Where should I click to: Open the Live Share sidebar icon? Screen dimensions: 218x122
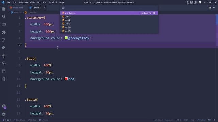pyautogui.click(x=4, y=56)
